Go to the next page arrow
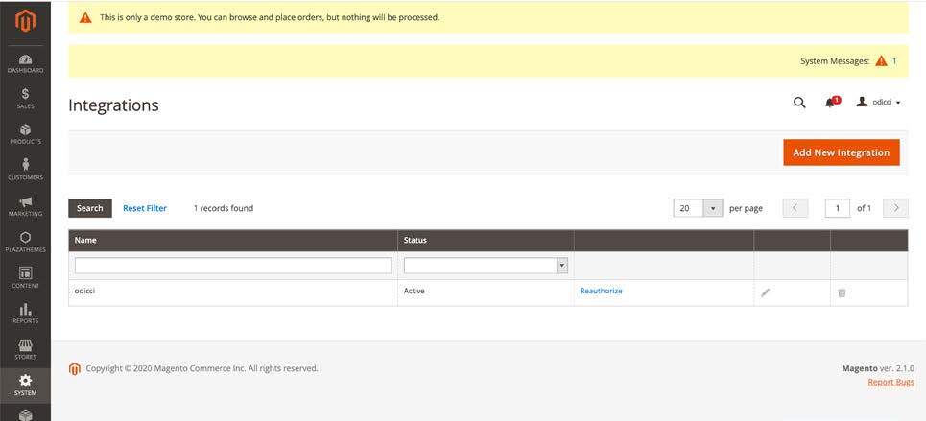This screenshot has height=421, width=926. pyautogui.click(x=895, y=208)
